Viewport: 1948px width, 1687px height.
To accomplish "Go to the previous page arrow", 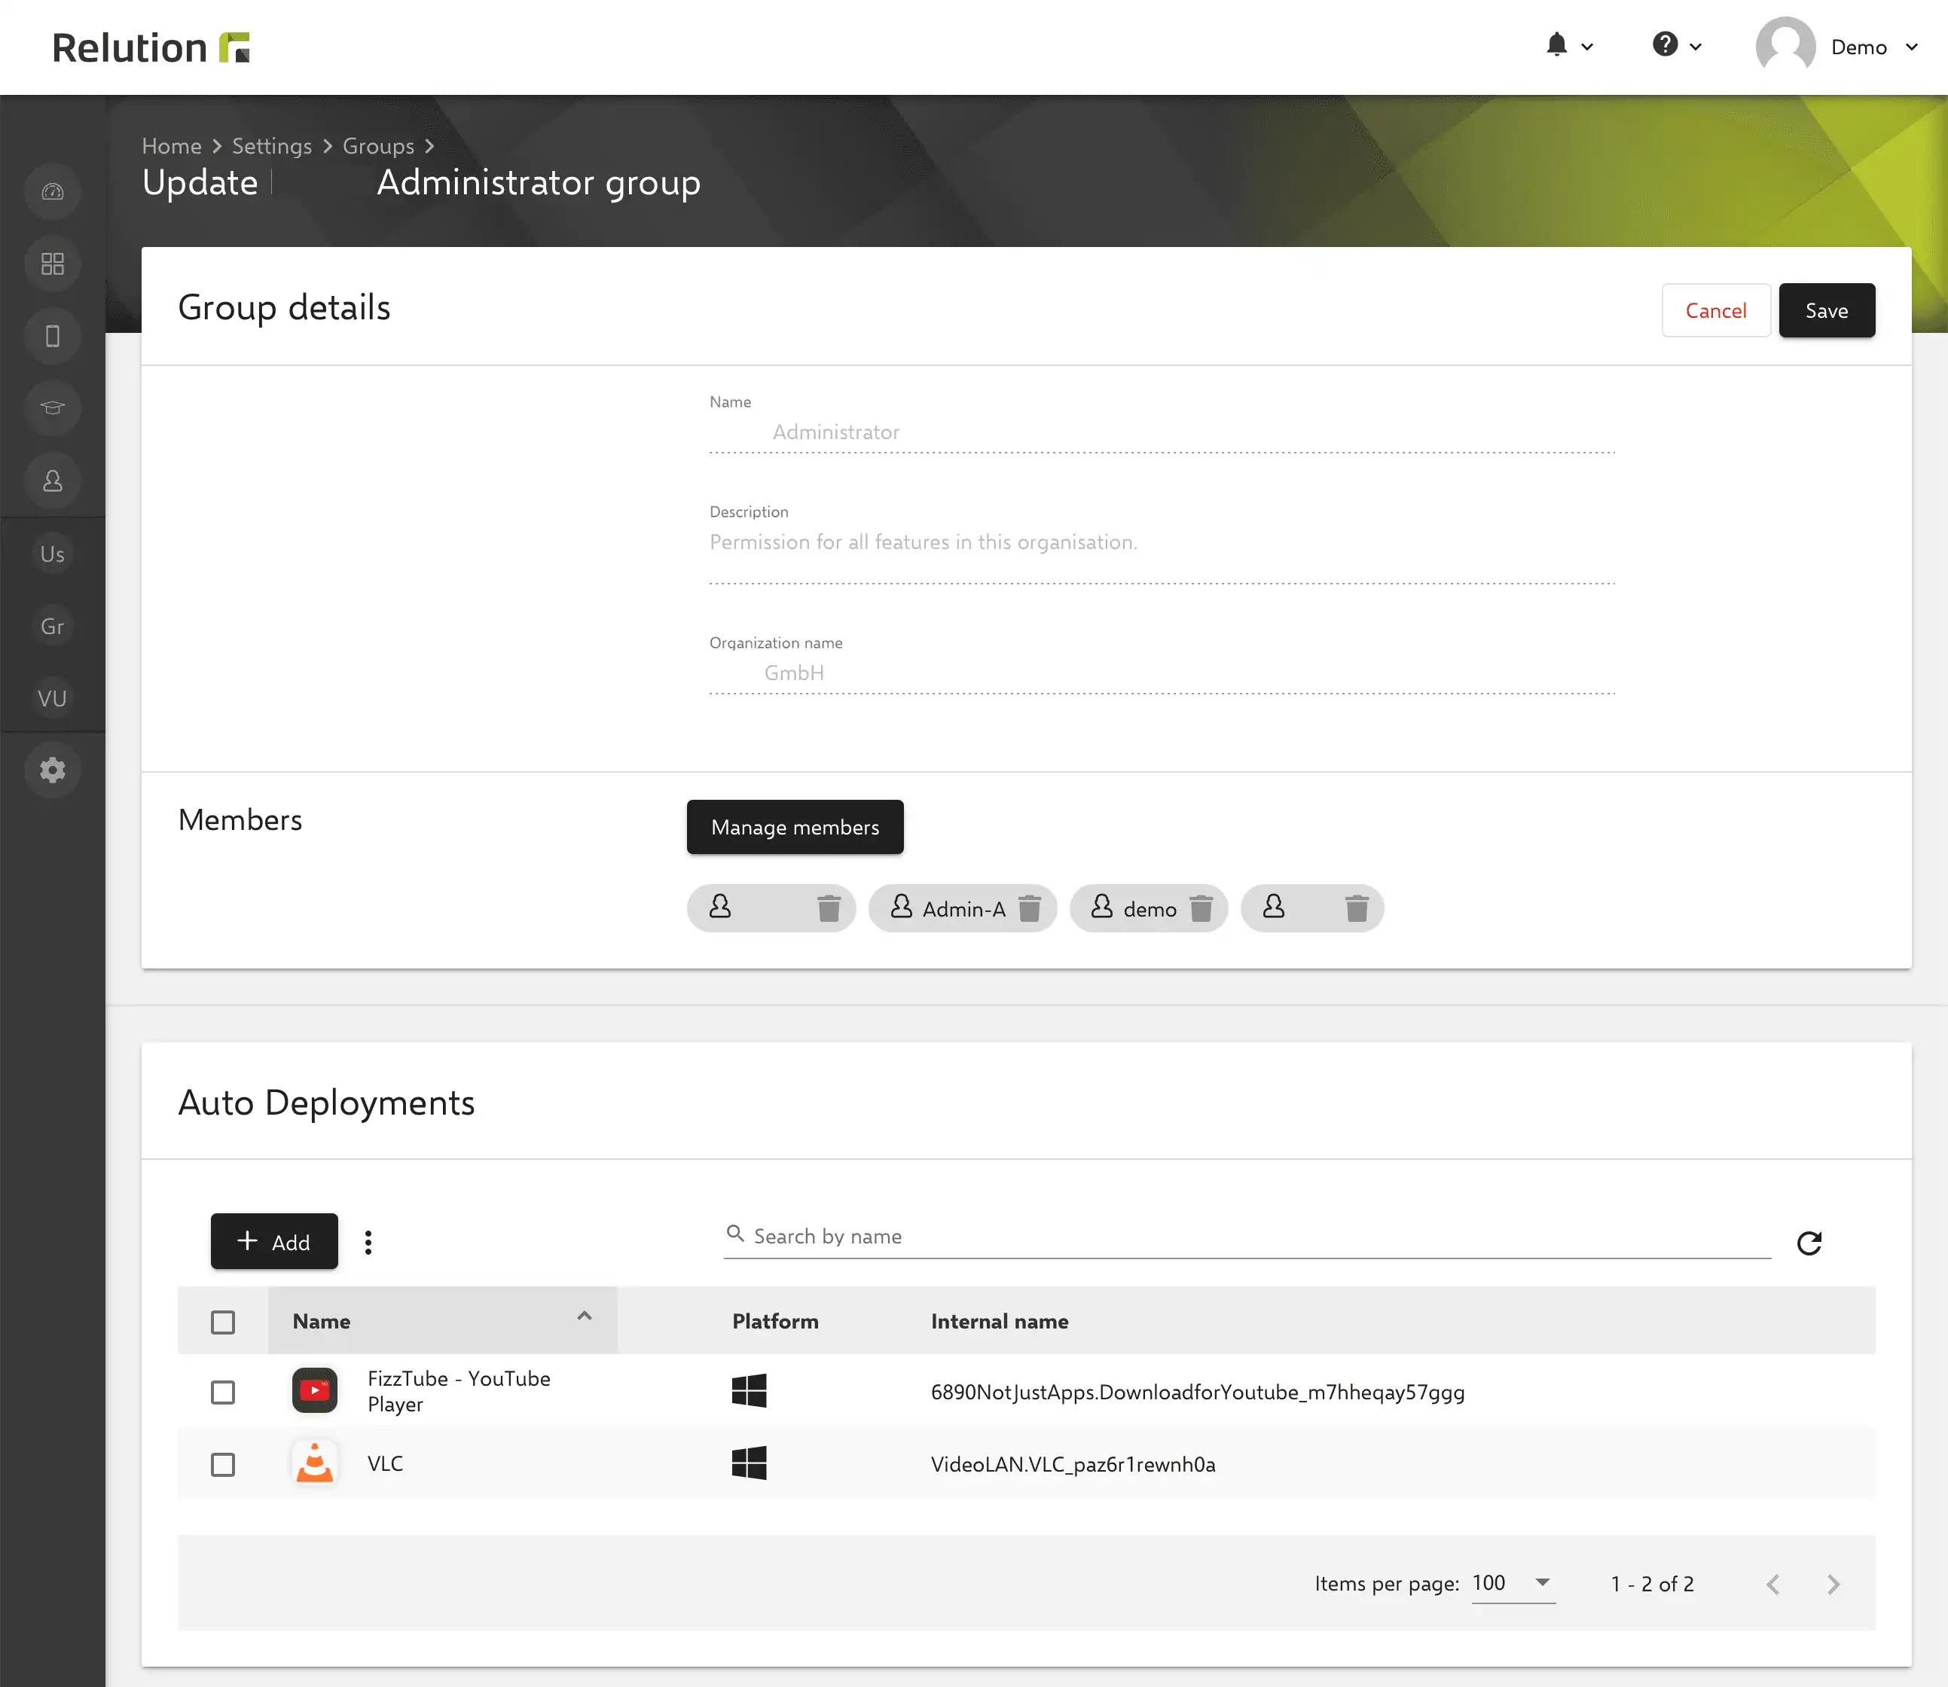I will click(x=1773, y=1585).
